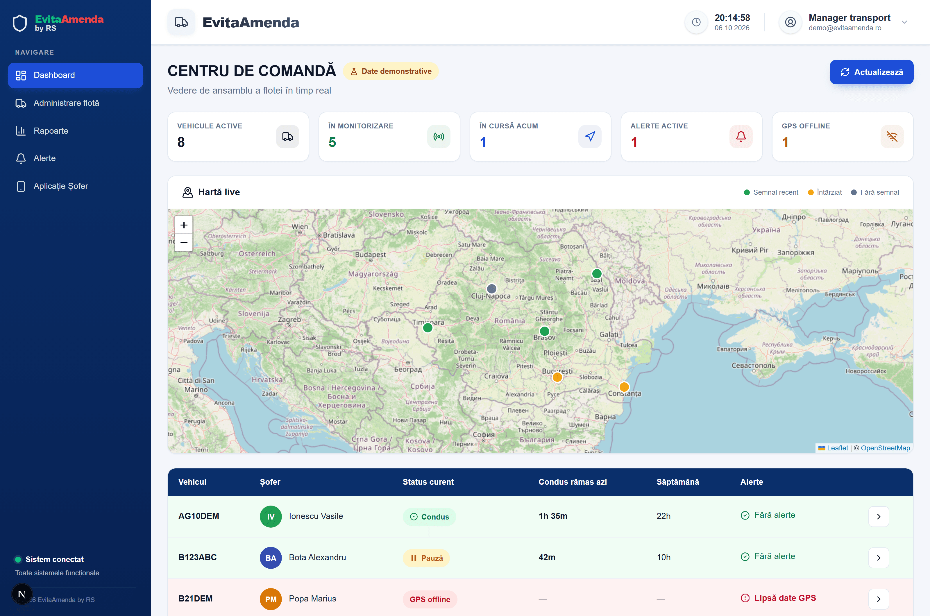The height and width of the screenshot is (616, 930).
Task: Select the green marker near Brașov
Action: pos(545,331)
